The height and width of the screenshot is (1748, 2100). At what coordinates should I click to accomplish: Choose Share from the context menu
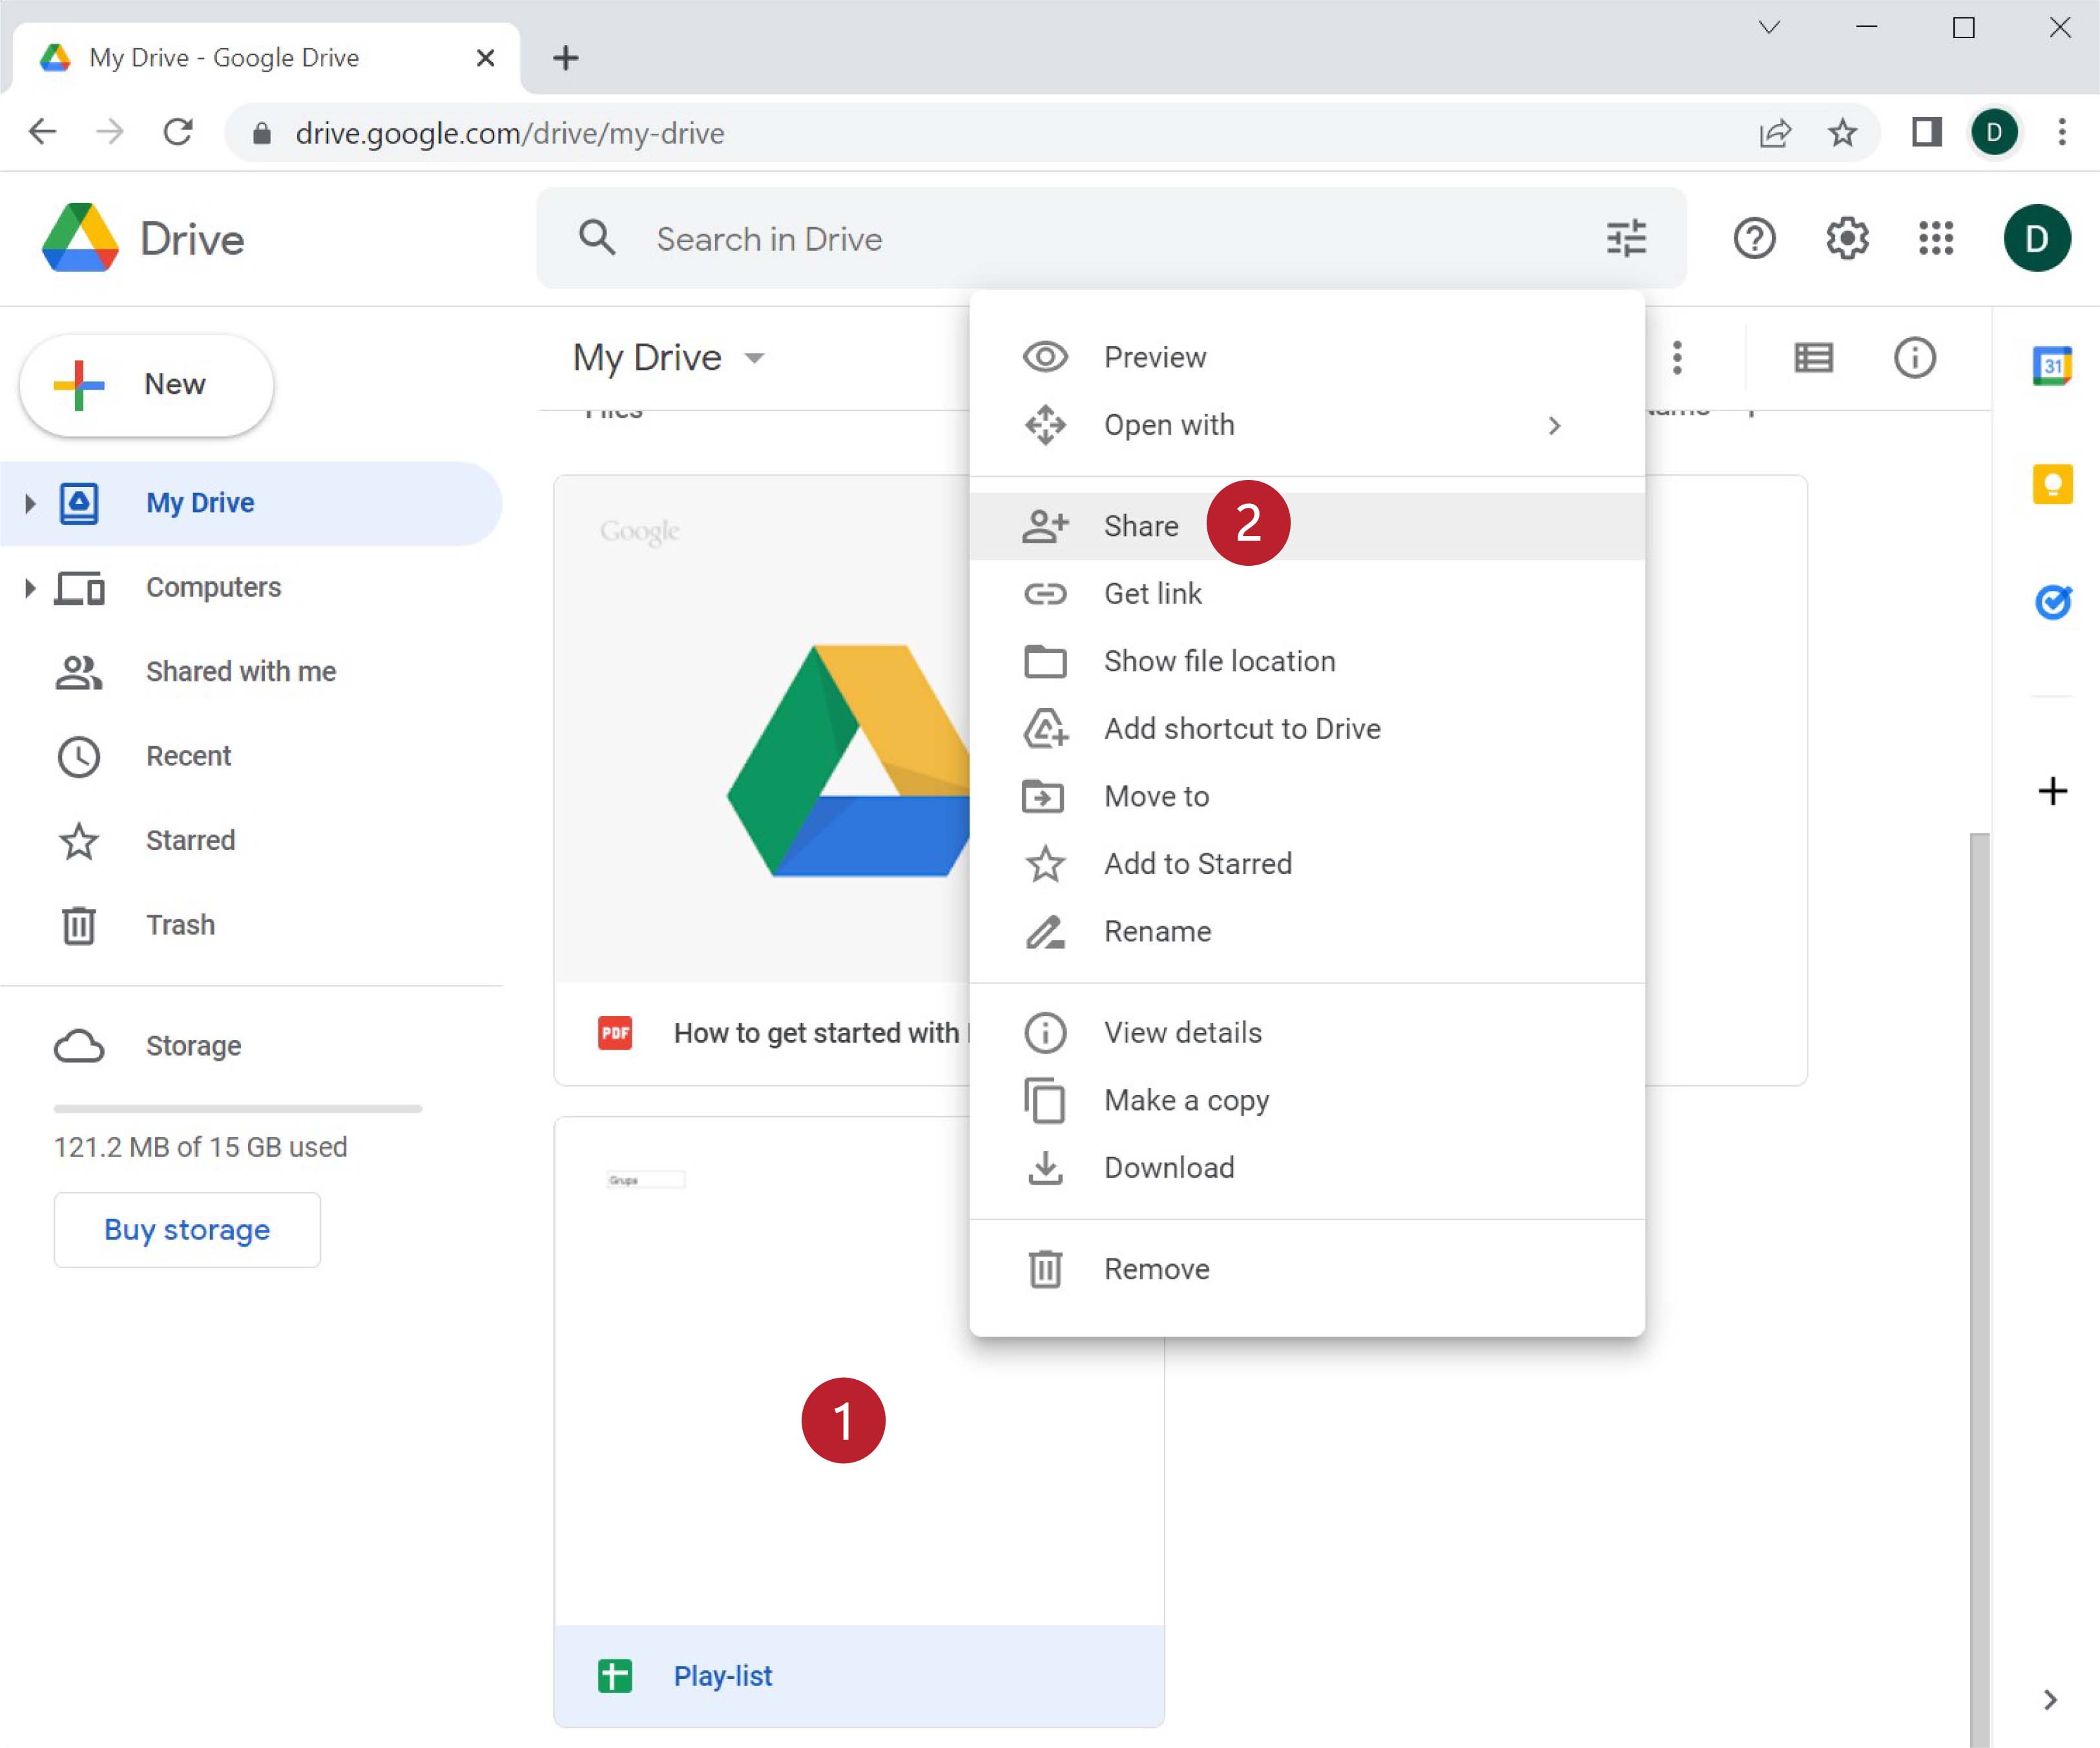click(1140, 526)
